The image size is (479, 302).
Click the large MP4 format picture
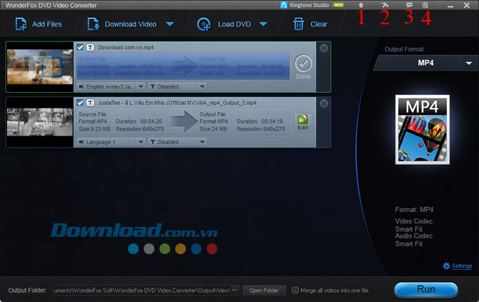click(x=423, y=130)
